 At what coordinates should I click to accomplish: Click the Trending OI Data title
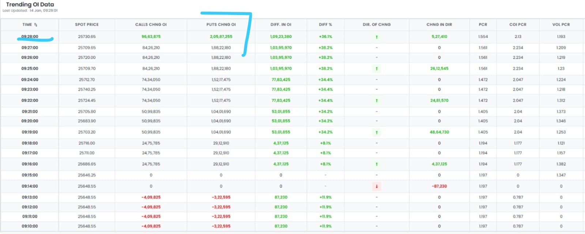[x=30, y=5]
